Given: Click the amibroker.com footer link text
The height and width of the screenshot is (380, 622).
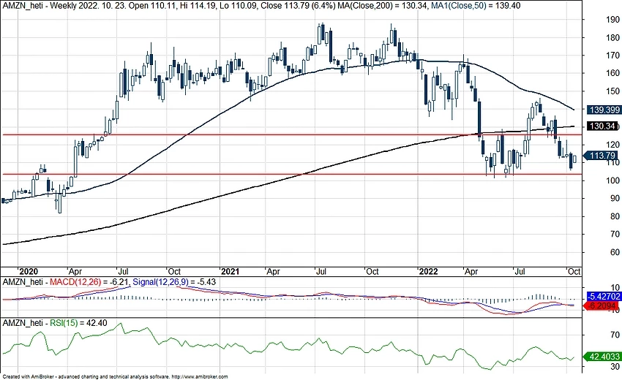Looking at the screenshot, I should 200,377.
